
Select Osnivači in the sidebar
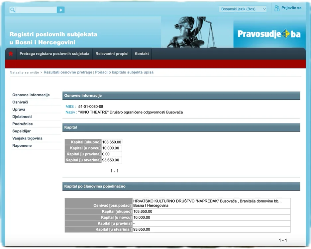pos(20,102)
